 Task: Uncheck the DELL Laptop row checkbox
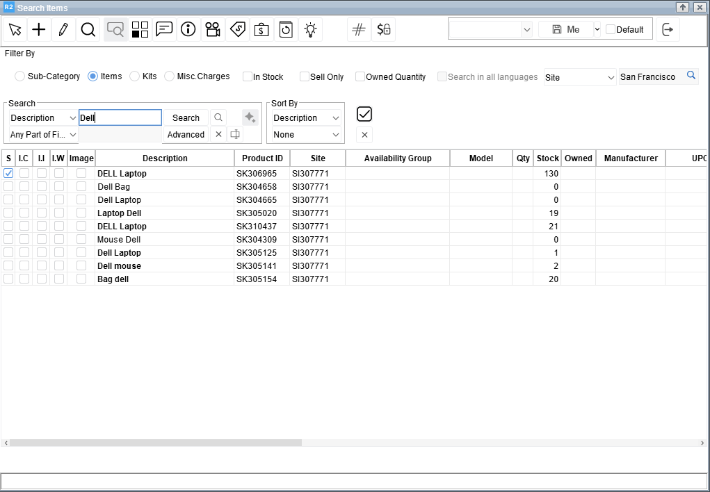click(x=8, y=174)
